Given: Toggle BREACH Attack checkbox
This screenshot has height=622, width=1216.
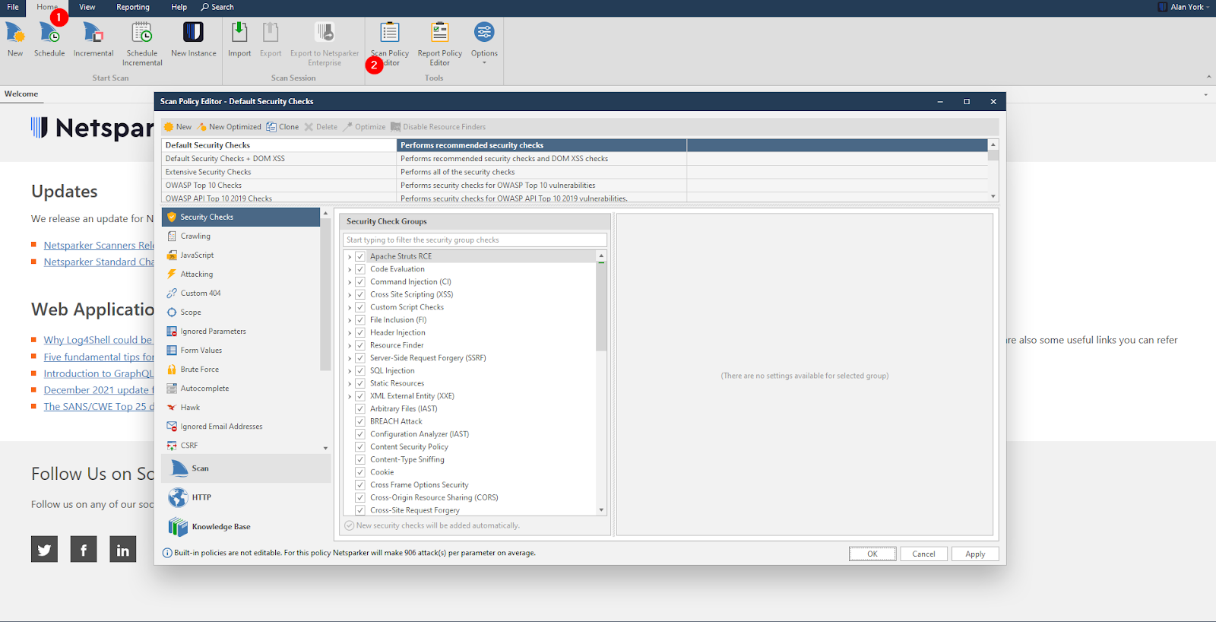Looking at the screenshot, I should click(360, 421).
